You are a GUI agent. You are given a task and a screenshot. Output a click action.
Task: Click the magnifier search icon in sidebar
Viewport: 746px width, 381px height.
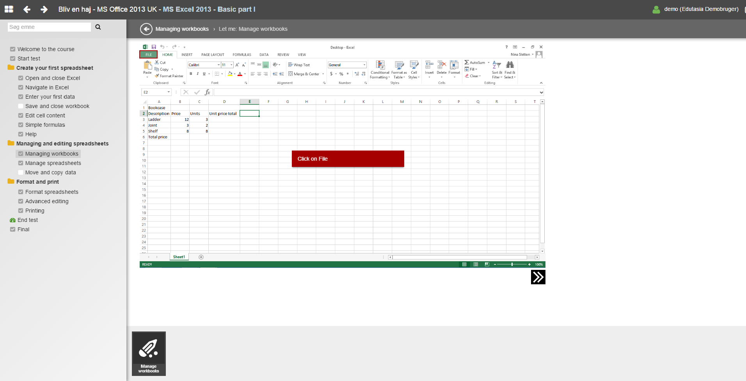point(98,27)
